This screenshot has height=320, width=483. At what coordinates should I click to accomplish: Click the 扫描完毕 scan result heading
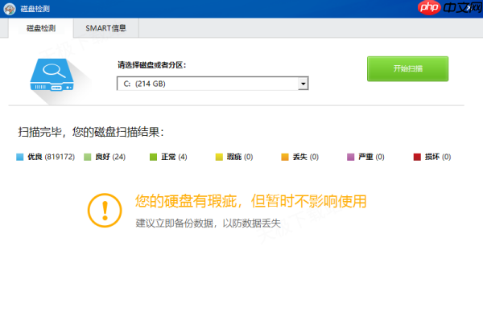[x=91, y=132]
